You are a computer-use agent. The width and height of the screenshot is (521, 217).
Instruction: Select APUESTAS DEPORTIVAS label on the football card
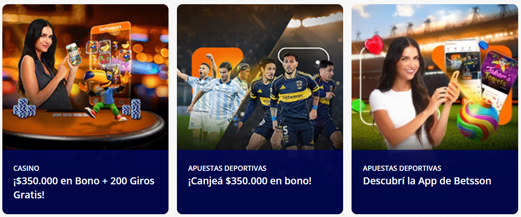tap(227, 168)
